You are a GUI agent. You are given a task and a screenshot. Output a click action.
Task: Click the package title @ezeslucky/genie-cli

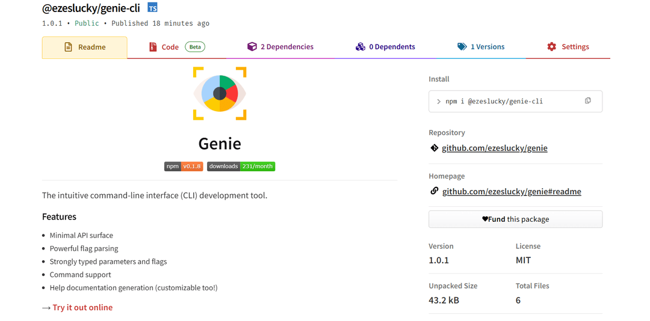[x=91, y=8]
